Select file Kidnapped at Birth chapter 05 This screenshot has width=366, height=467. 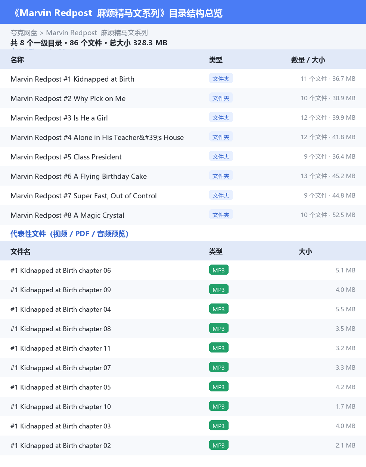pyautogui.click(x=61, y=387)
